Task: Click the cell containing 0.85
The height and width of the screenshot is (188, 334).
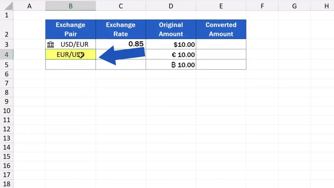Action: tap(121, 44)
